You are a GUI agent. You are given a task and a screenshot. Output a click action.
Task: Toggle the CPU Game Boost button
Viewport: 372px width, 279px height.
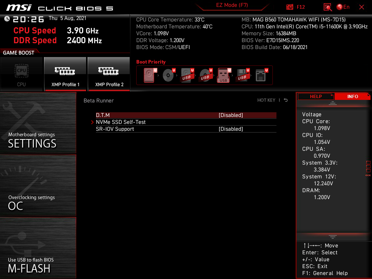pos(21,74)
